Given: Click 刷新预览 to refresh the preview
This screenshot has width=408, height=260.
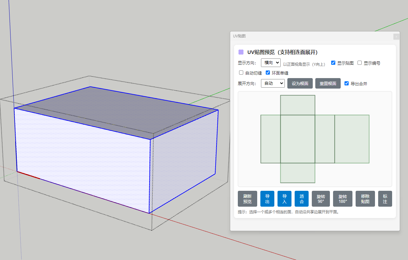Looking at the screenshot, I should pyautogui.click(x=247, y=199).
